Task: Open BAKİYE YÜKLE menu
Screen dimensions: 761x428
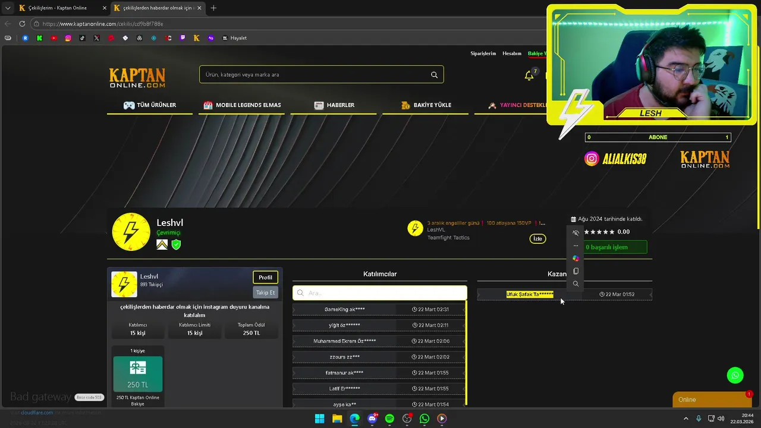Action: 426,105
